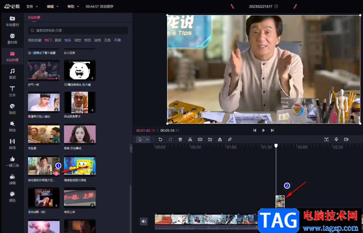Open the 贴纸 stickers panel

tap(12, 109)
